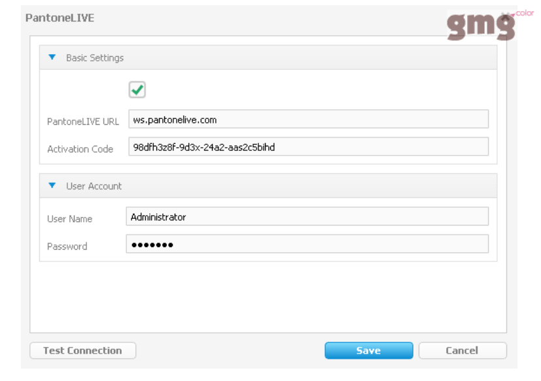
Task: Click the User Account header text
Action: pos(94,186)
